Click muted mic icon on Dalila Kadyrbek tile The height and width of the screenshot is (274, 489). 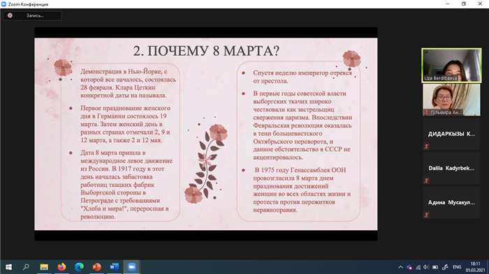point(426,181)
